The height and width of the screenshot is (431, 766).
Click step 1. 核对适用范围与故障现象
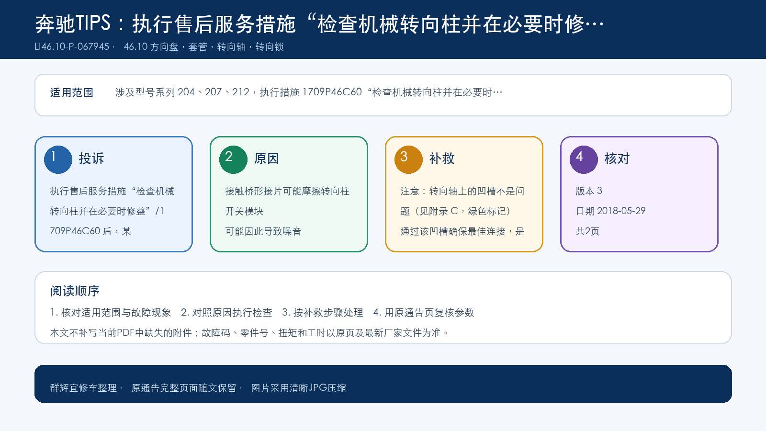[111, 313]
